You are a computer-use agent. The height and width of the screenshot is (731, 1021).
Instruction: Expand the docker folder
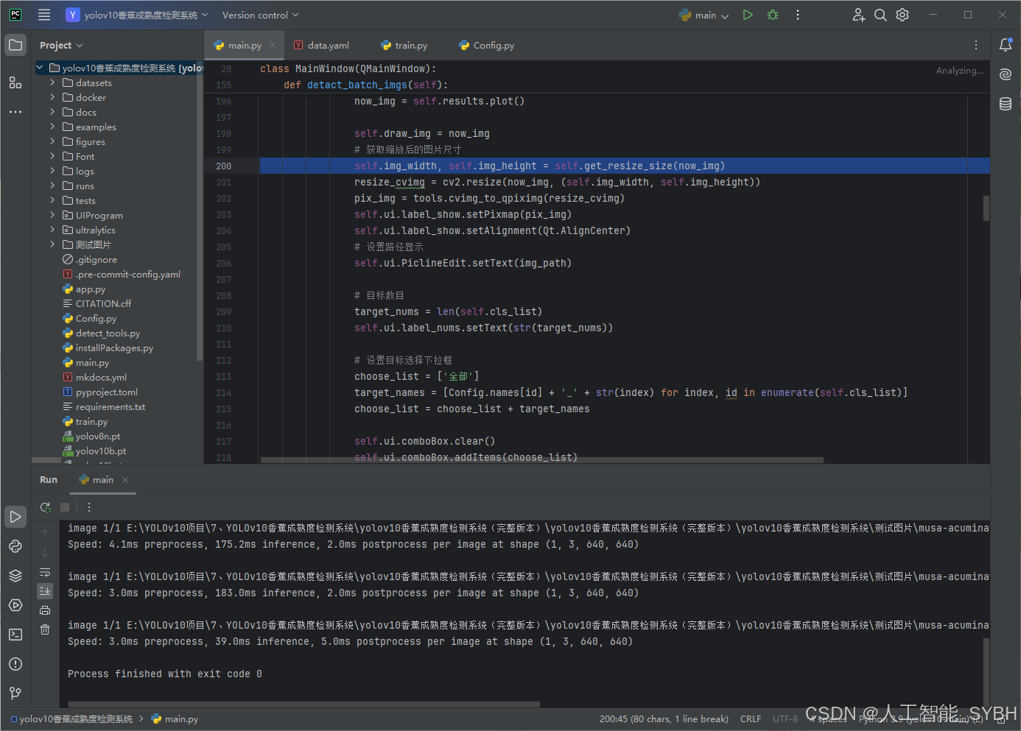[x=52, y=97]
